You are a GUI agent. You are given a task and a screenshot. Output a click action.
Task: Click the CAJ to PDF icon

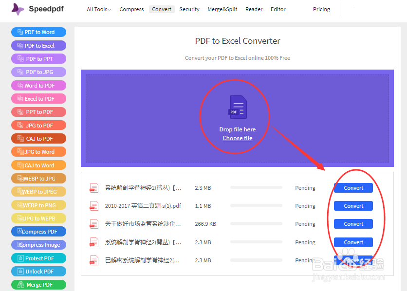tap(20, 138)
